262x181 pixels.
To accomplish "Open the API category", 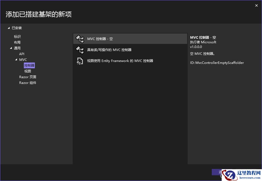I will [22, 54].
